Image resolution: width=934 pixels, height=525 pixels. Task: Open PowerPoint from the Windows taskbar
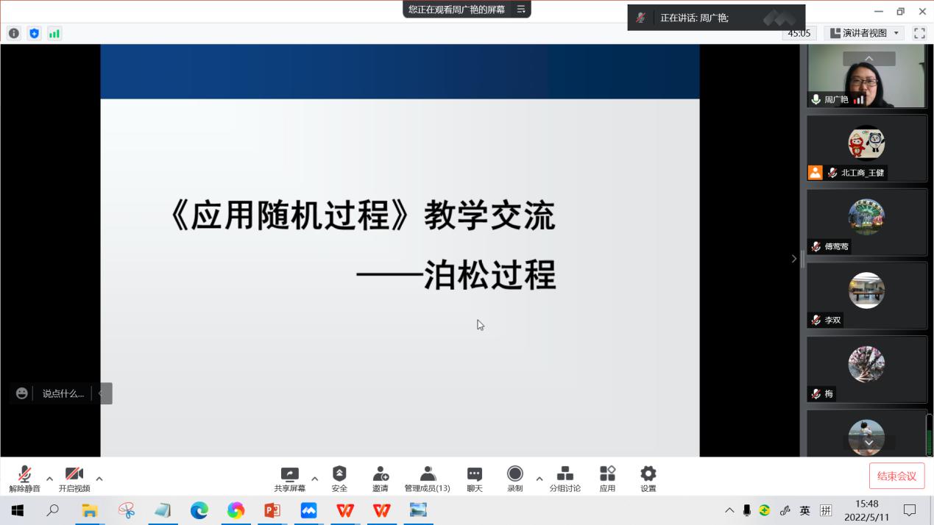point(272,510)
